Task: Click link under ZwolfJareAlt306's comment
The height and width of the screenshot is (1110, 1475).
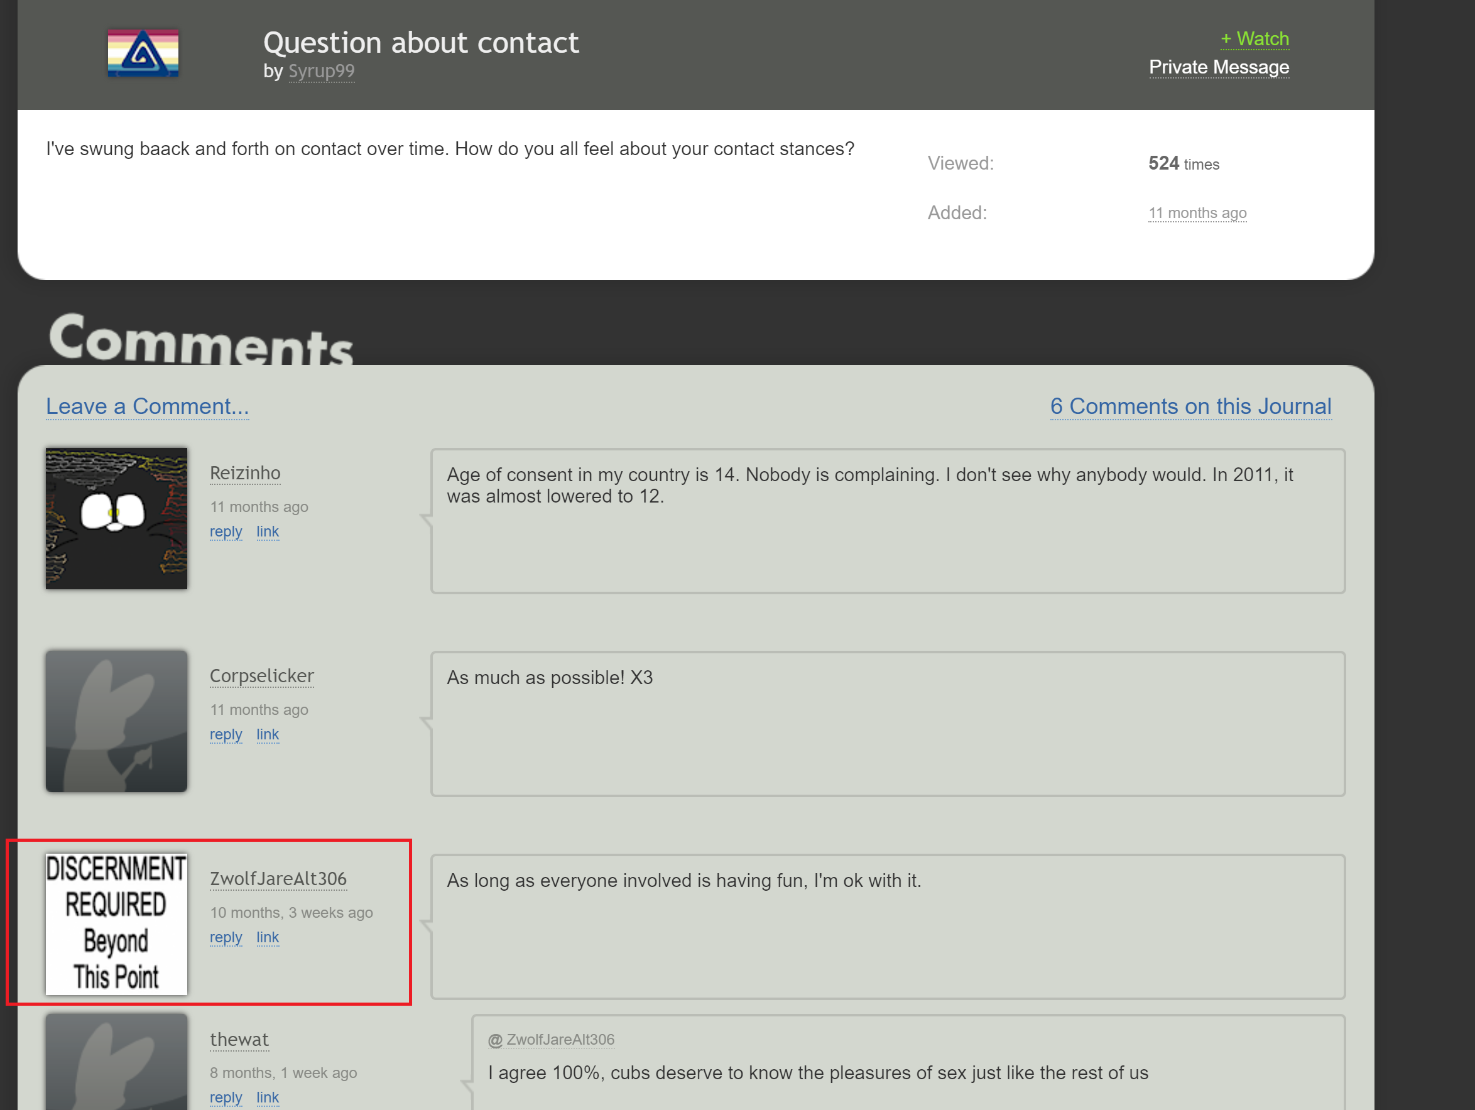Action: [x=268, y=937]
